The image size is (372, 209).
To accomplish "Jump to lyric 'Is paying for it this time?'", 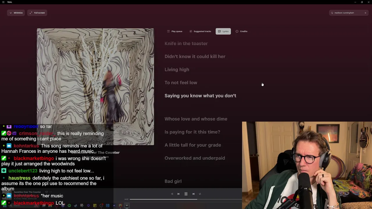I will [192, 132].
